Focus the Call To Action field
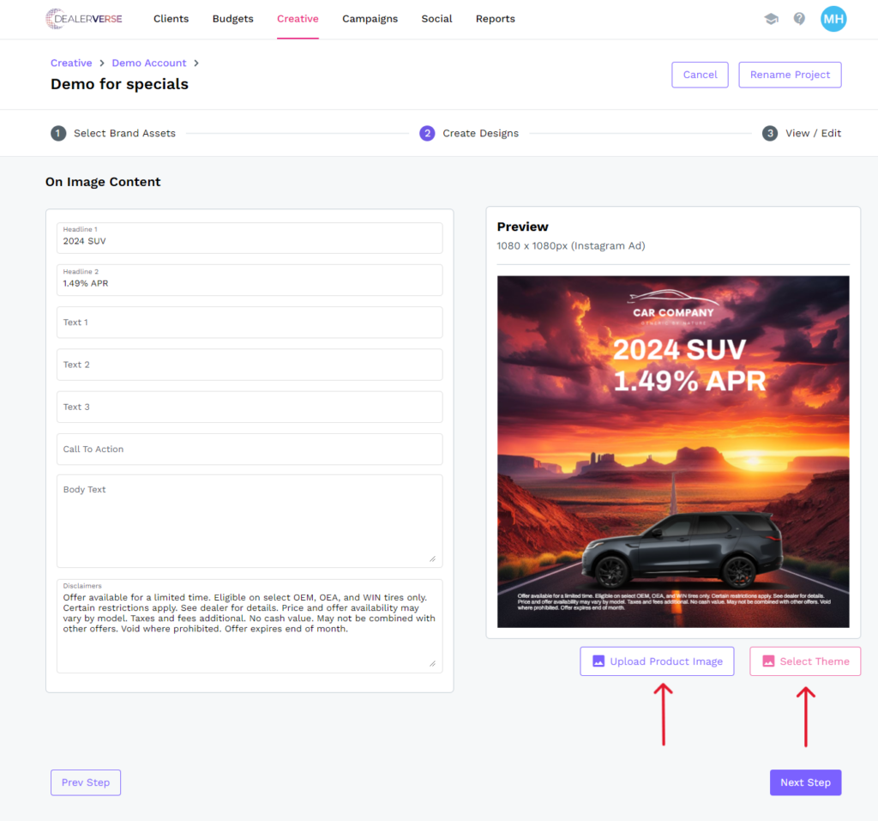Viewport: 878px width, 821px height. coord(250,450)
